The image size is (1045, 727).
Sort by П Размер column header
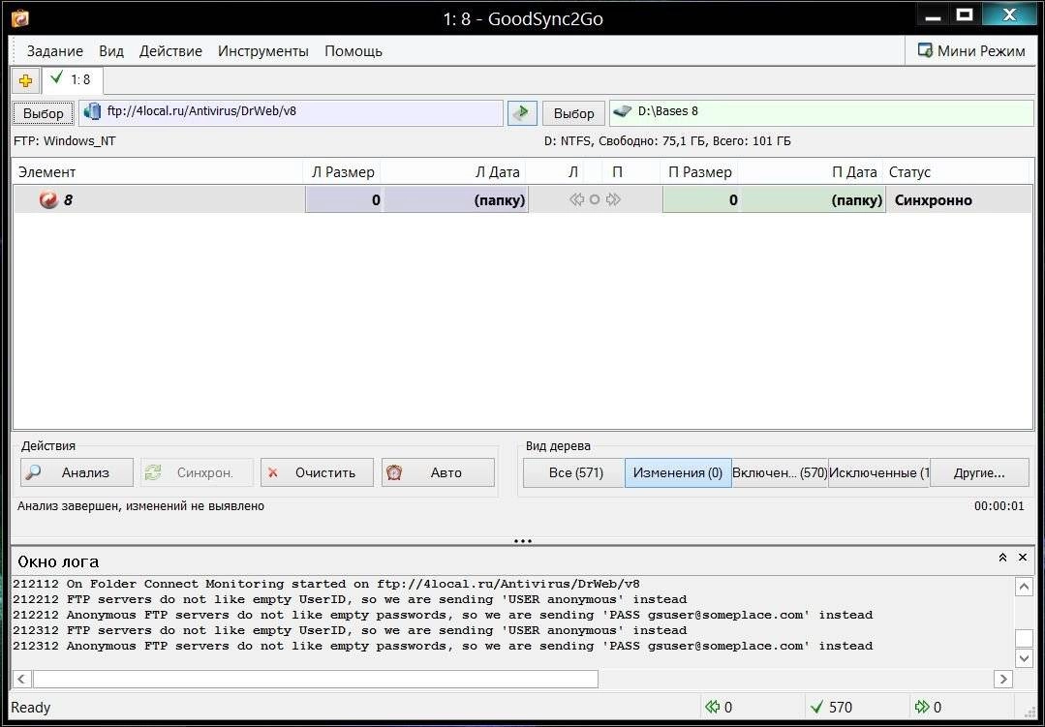pos(700,172)
